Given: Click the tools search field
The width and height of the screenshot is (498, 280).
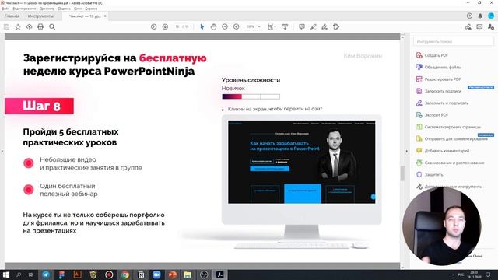Looking at the screenshot, I should pyautogui.click(x=454, y=41).
